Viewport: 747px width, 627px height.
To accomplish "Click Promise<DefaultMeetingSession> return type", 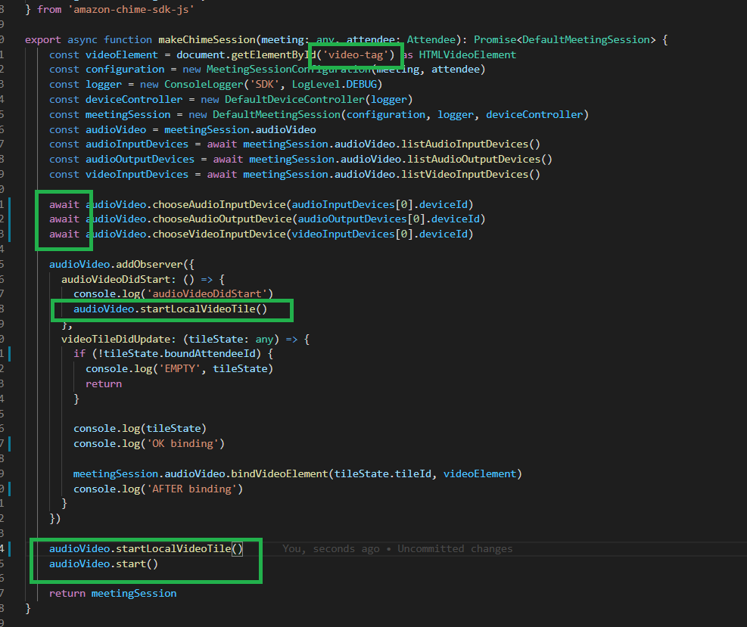I will pyautogui.click(x=565, y=39).
